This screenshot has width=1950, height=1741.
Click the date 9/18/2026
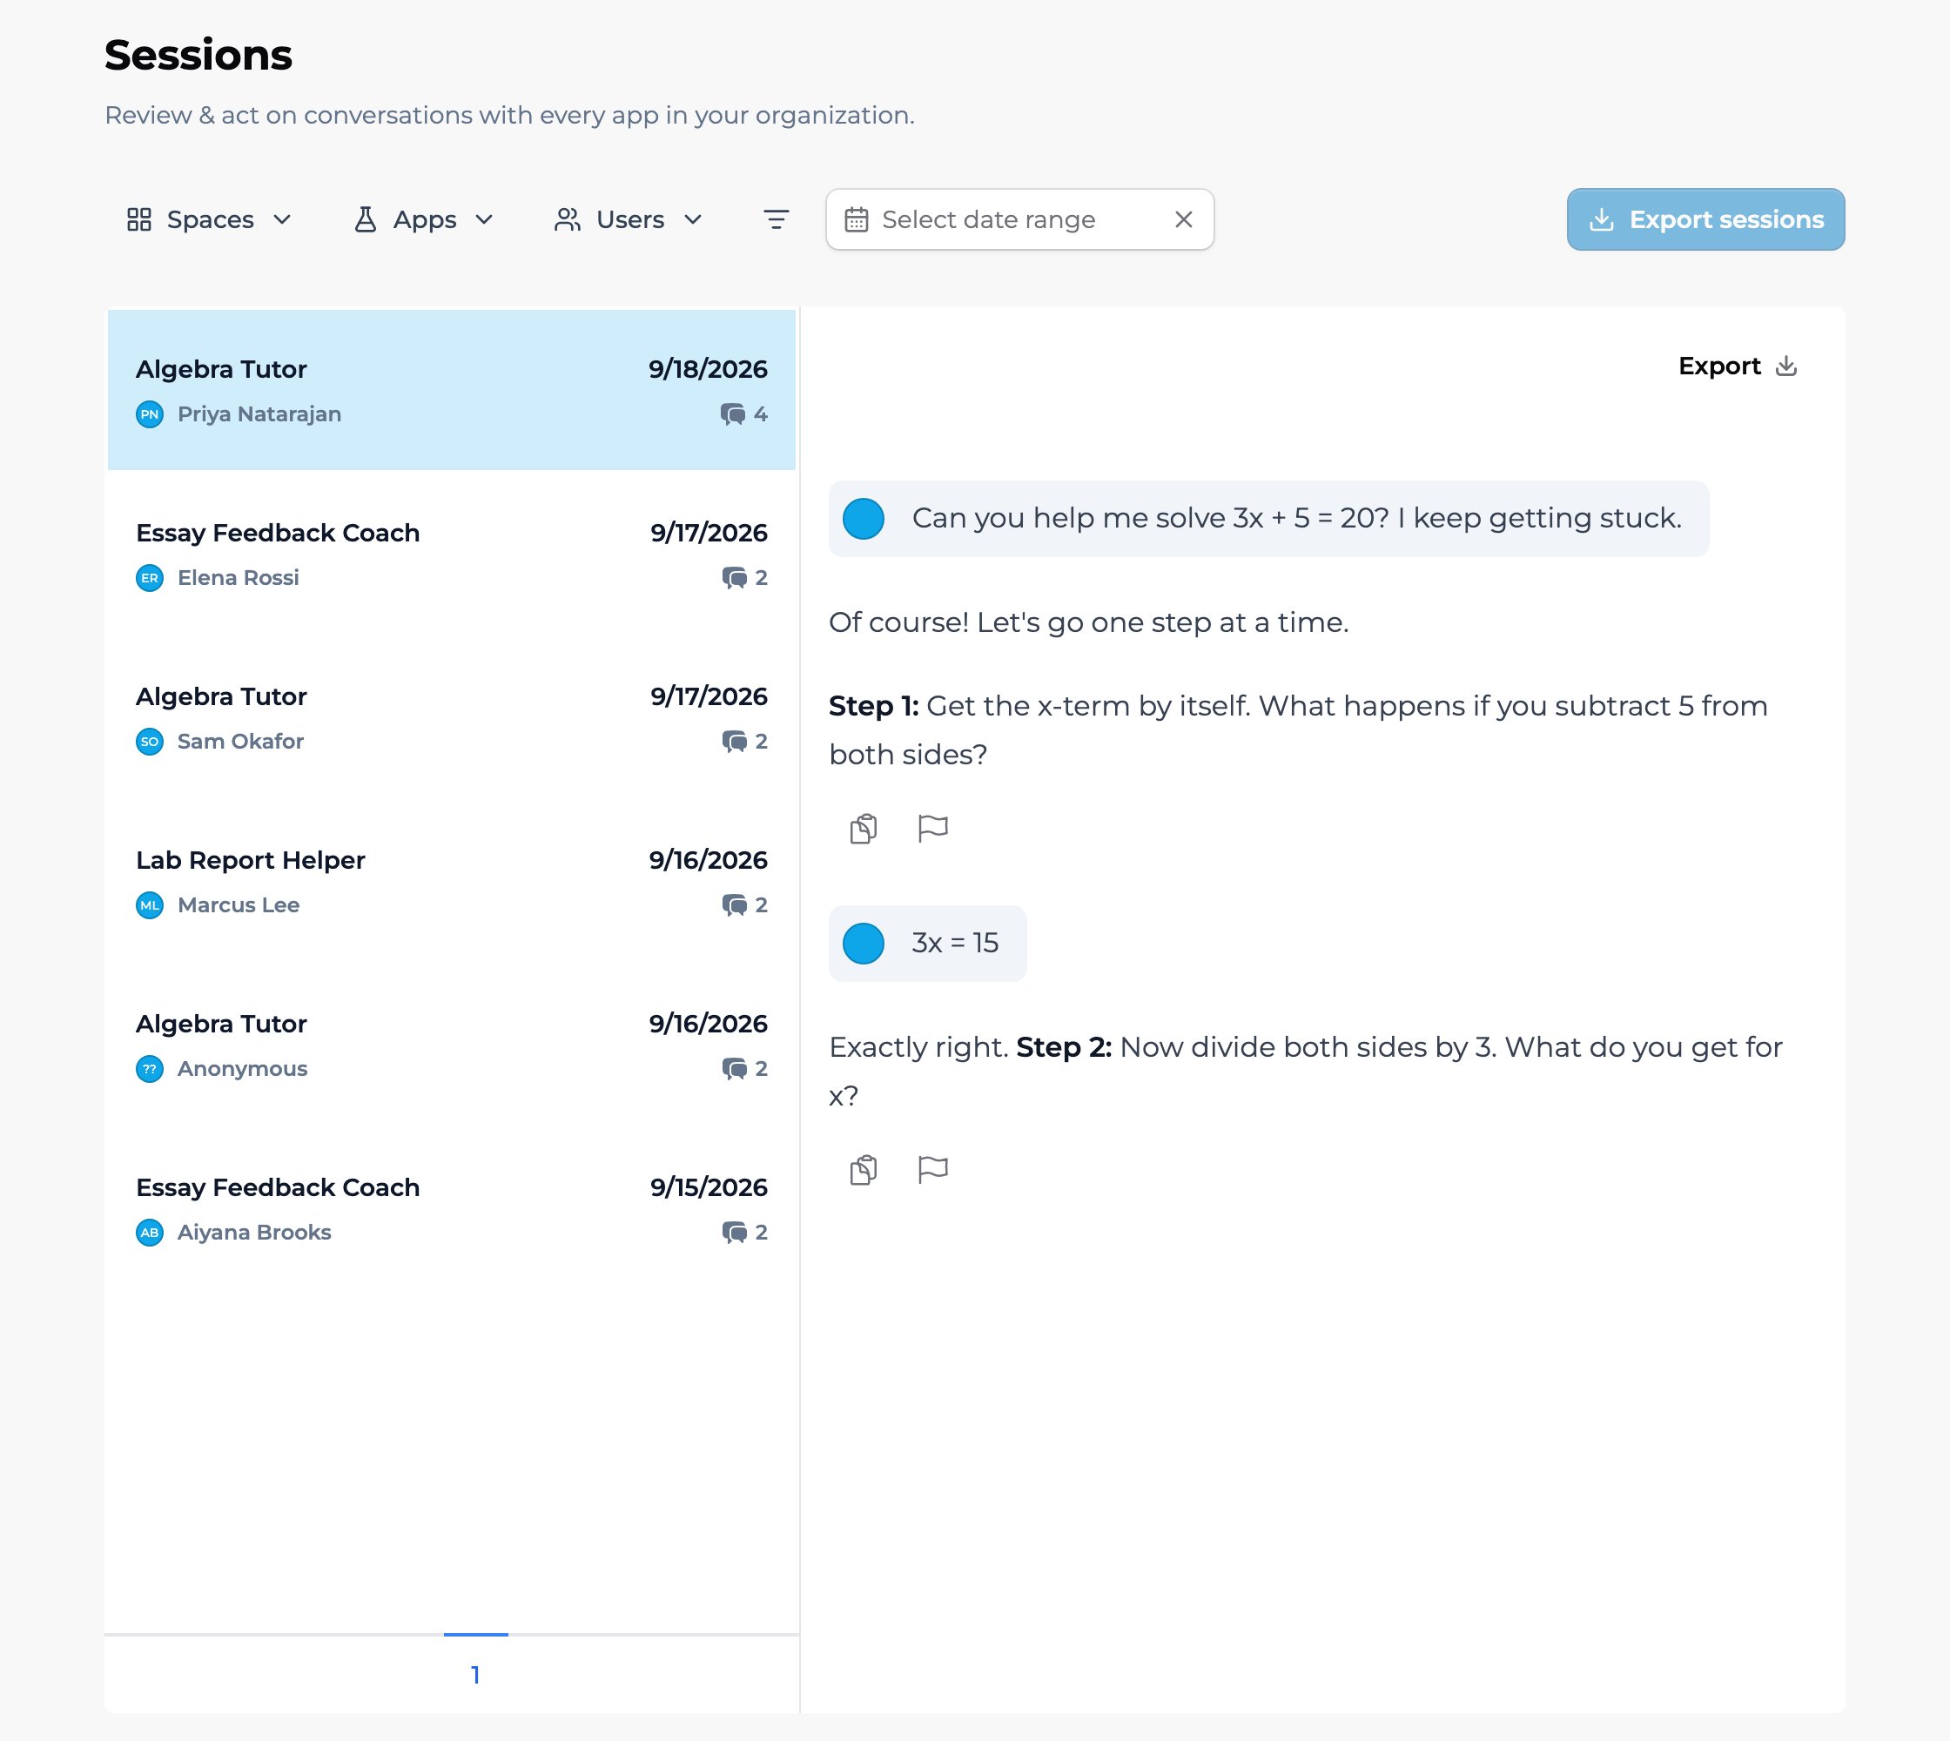tap(707, 369)
